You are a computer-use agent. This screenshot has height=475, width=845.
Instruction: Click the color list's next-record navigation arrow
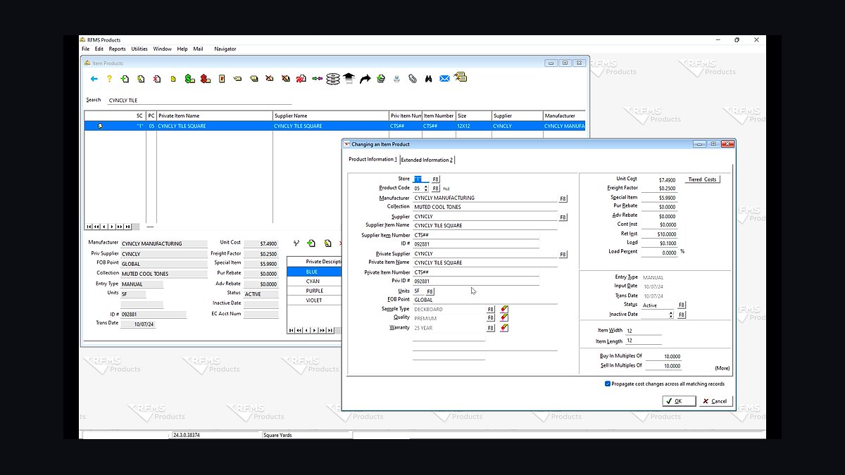point(314,330)
